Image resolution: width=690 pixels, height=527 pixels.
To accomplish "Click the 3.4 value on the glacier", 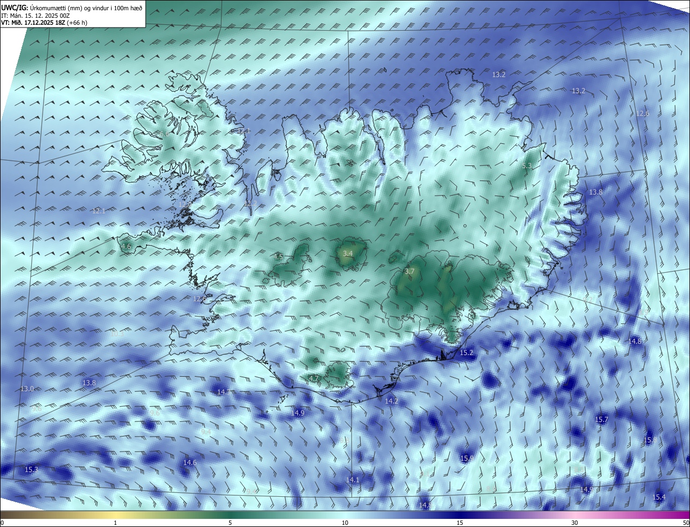I will click(x=348, y=253).
